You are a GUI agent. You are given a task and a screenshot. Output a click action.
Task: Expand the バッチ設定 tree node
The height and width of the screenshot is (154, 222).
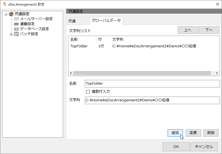[x=11, y=34]
